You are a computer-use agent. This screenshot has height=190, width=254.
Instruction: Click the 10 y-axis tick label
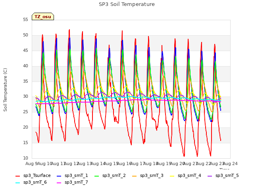tap(25, 158)
